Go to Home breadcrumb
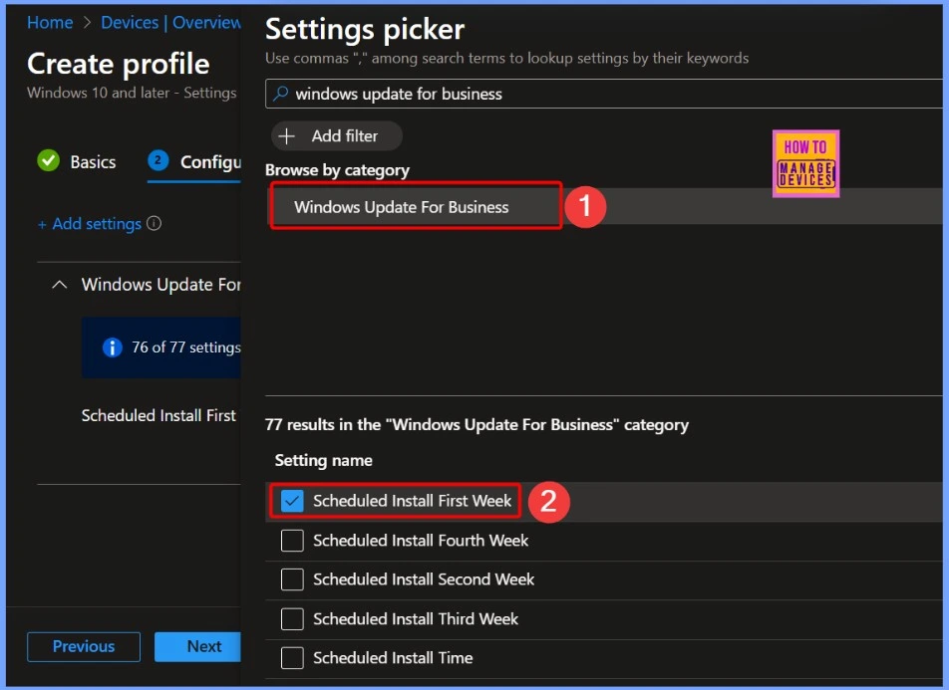This screenshot has height=690, width=949. (x=50, y=22)
